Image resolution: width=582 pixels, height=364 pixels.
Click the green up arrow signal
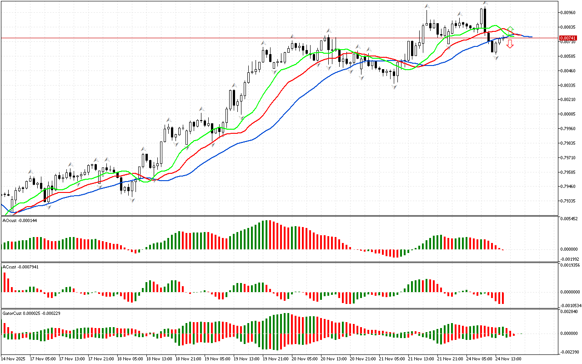(511, 29)
